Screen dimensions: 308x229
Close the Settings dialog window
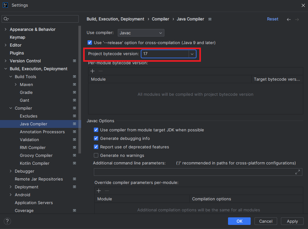[x=303, y=5]
